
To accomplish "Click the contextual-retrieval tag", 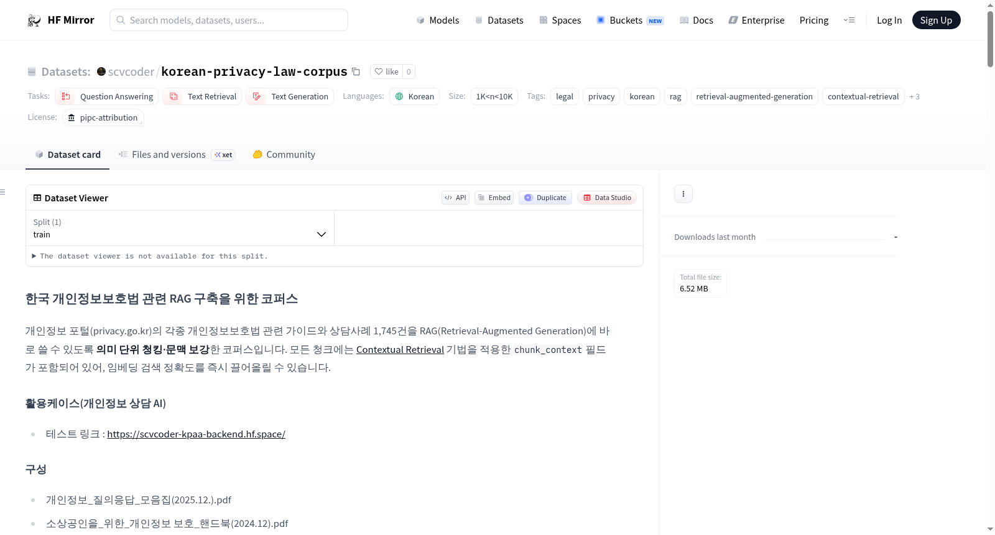I will pyautogui.click(x=863, y=96).
